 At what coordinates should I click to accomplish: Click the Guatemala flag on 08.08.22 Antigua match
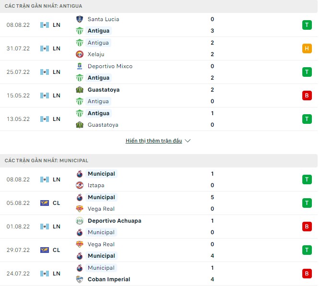click(45, 25)
